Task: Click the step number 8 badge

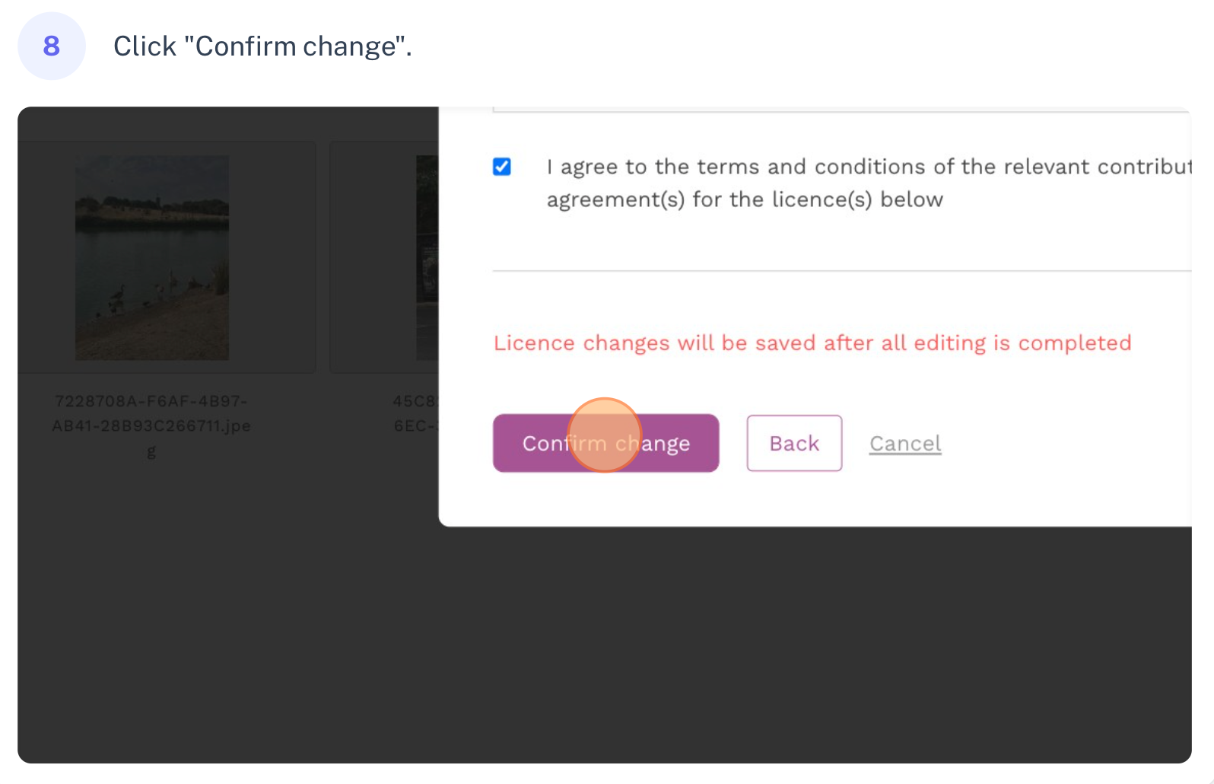Action: pos(52,46)
